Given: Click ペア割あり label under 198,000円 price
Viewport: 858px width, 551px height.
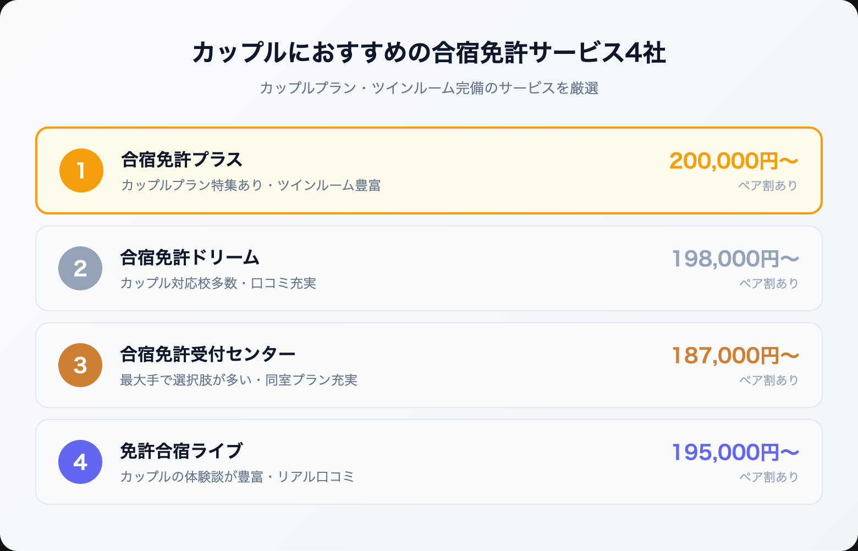Looking at the screenshot, I should click(x=768, y=283).
